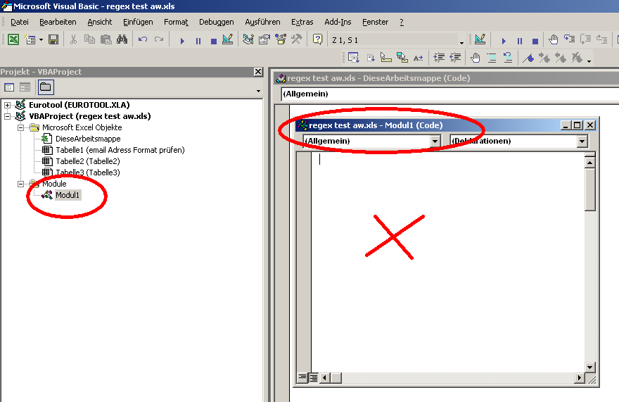Open the Ausführen menu
The height and width of the screenshot is (402, 619).
coord(262,22)
